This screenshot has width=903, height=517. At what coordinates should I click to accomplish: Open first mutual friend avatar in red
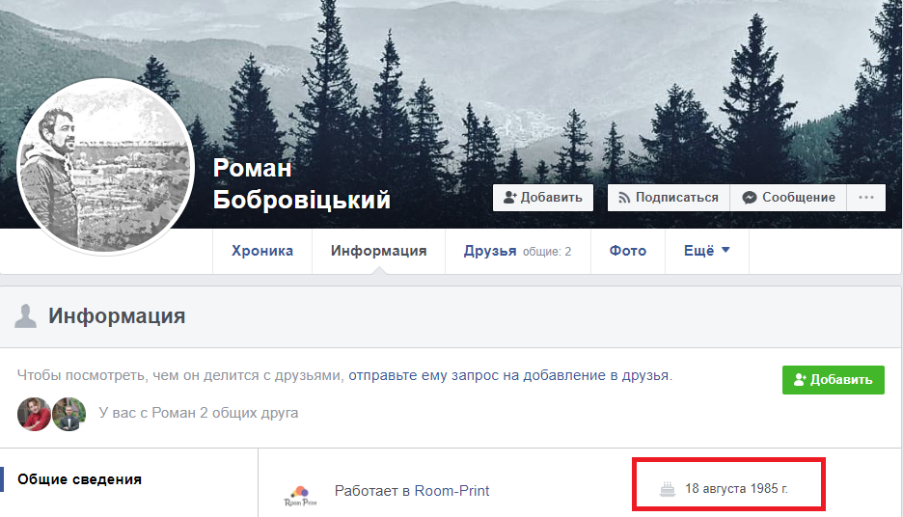pos(34,414)
